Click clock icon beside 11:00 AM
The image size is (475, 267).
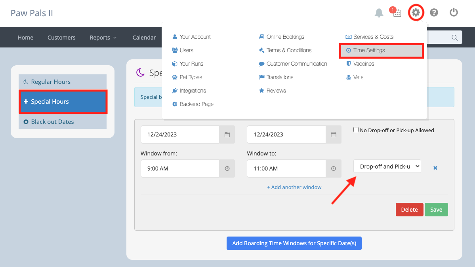pyautogui.click(x=334, y=169)
